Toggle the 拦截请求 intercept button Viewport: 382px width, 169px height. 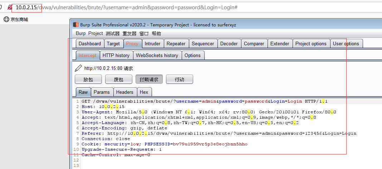click(149, 79)
